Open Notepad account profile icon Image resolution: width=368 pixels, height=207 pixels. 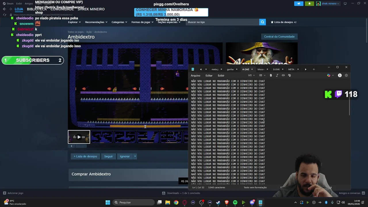340,75
